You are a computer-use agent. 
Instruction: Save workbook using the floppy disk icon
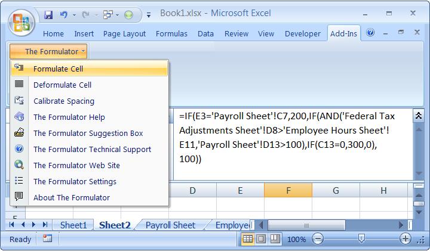point(48,14)
